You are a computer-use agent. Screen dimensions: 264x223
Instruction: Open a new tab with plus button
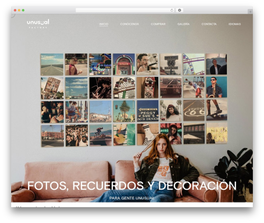point(250,12)
